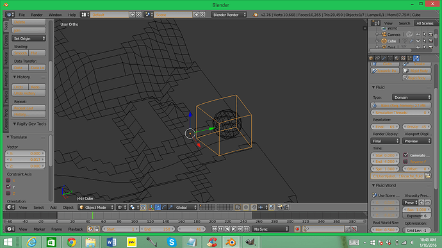Open the Object Mode dropdown
442x248 pixels.
[x=96, y=208]
